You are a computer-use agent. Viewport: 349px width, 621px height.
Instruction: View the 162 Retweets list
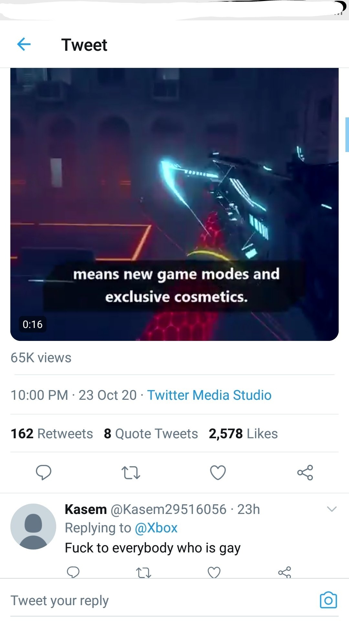(x=52, y=433)
